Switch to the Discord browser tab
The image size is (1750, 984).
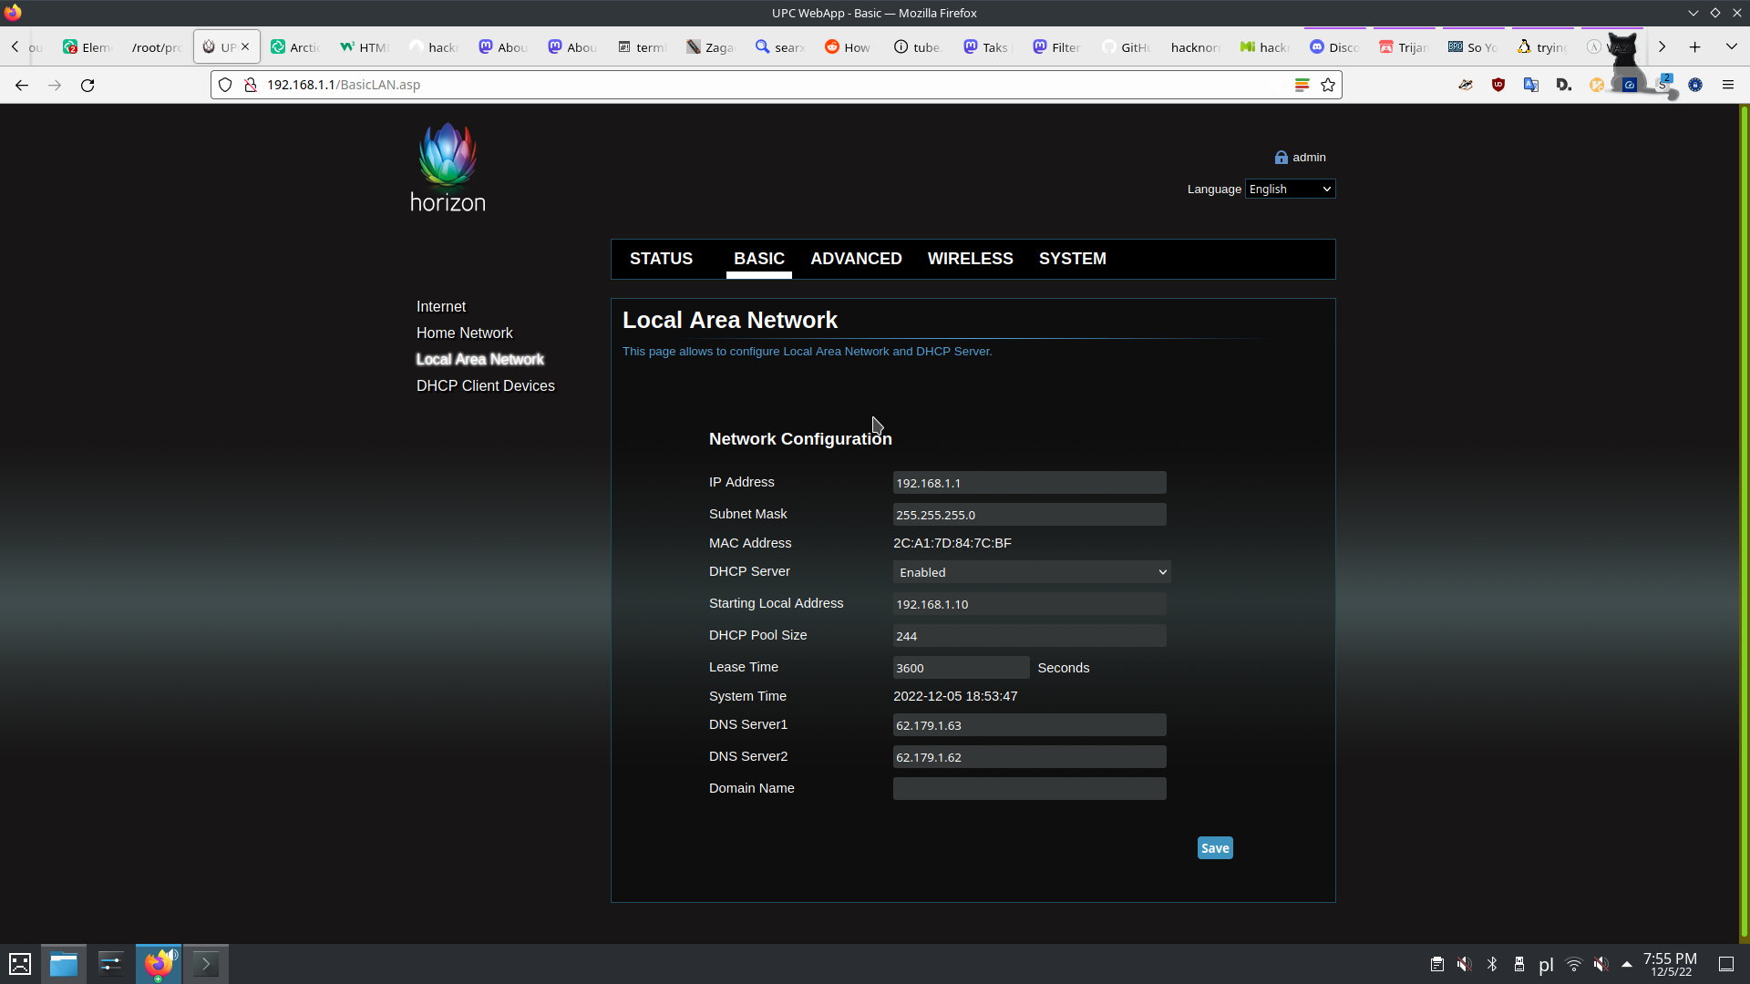tap(1334, 46)
